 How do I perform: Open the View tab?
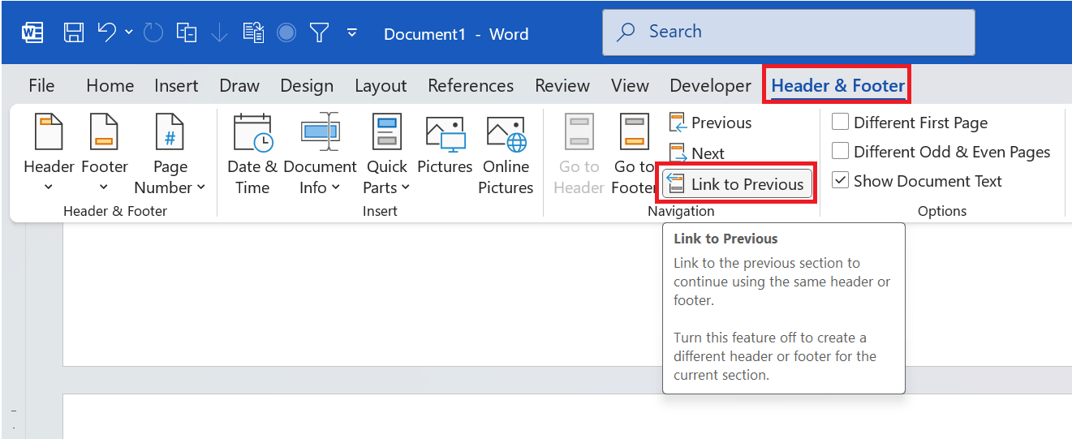(x=630, y=85)
